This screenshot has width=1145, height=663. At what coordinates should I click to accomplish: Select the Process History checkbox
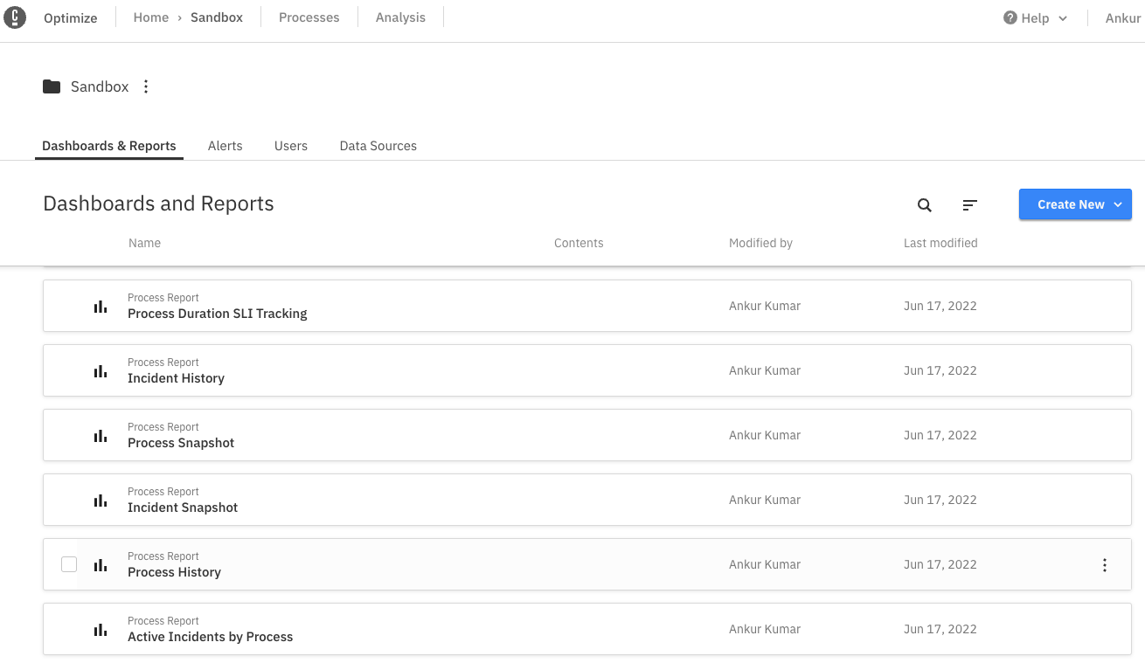pos(69,564)
